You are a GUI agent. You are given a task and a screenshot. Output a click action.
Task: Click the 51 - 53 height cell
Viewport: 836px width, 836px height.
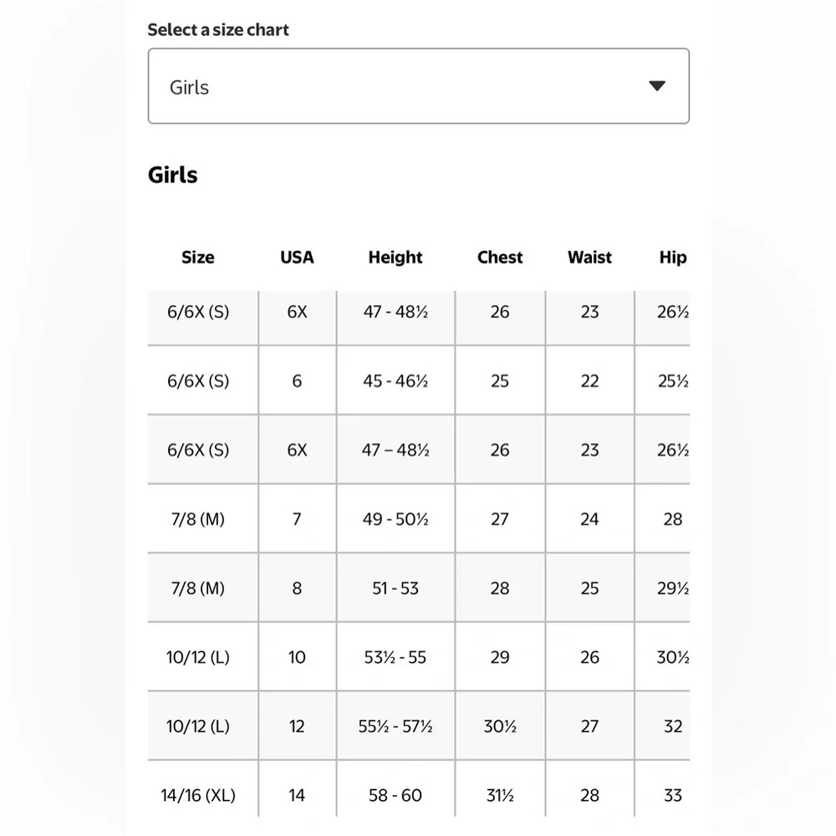(395, 588)
